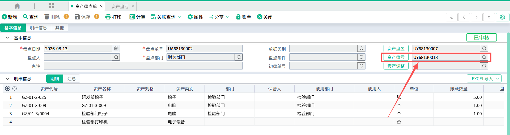This screenshot has width=510, height=135.
Task: Click 账载数量 5.00 cell
Action: tap(459, 97)
